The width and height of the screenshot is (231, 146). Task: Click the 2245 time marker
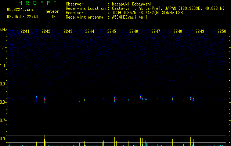(x=112, y=31)
